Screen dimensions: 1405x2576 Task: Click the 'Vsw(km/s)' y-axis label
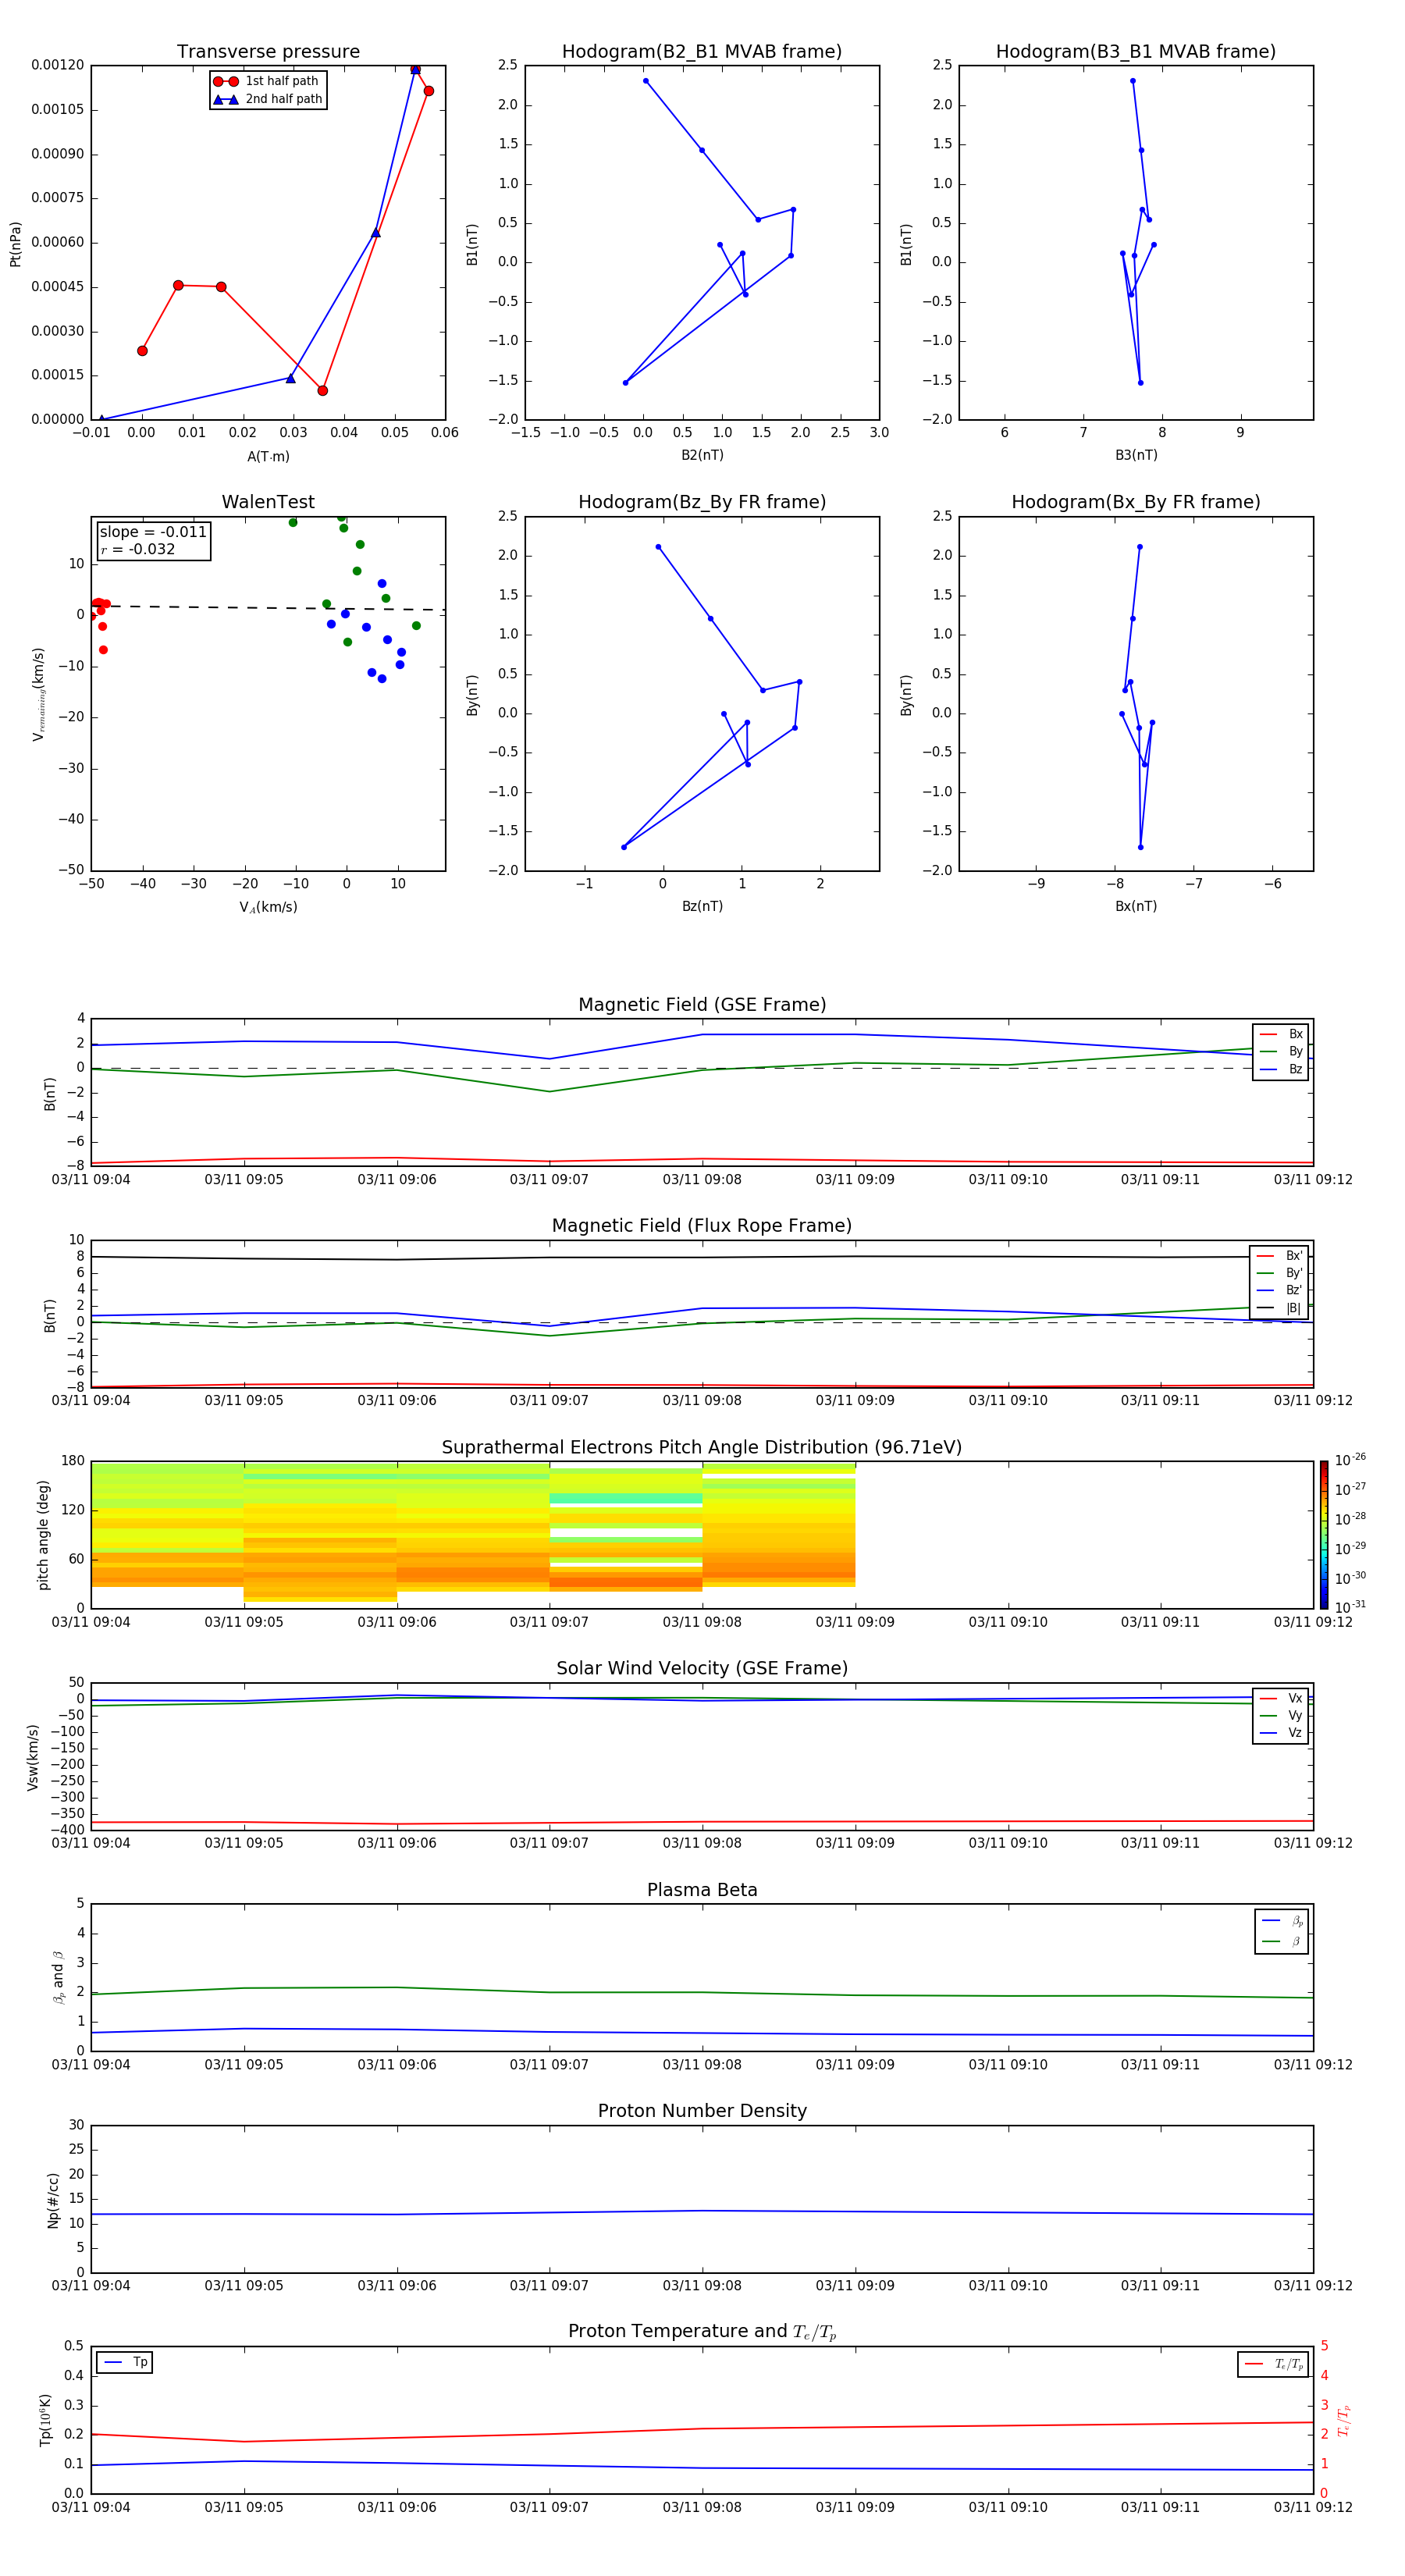click(33, 1757)
